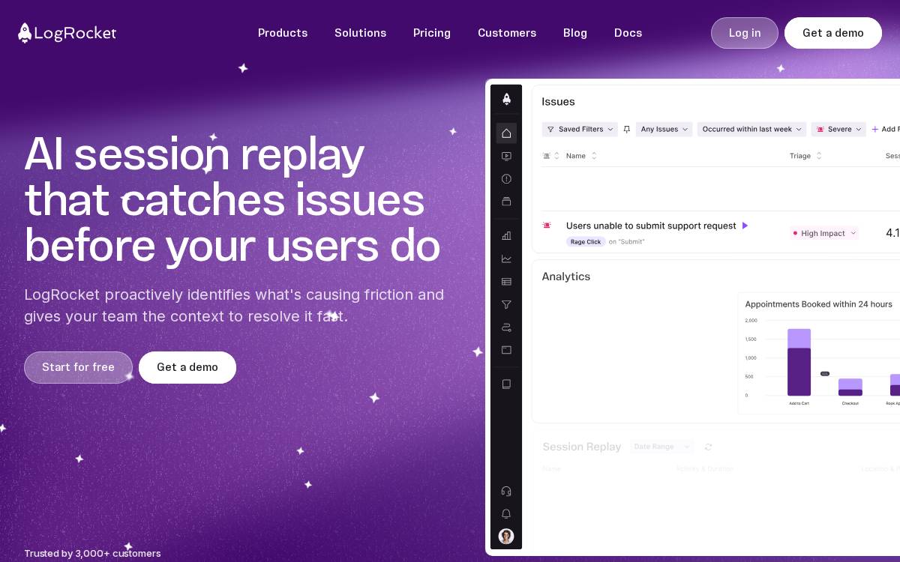
Task: Click the rocket logo in the dashboard sidebar
Action: (x=506, y=98)
